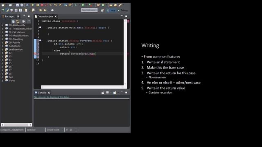
Task: Click the yellow Suspend debug icon
Action: pos(38,5)
